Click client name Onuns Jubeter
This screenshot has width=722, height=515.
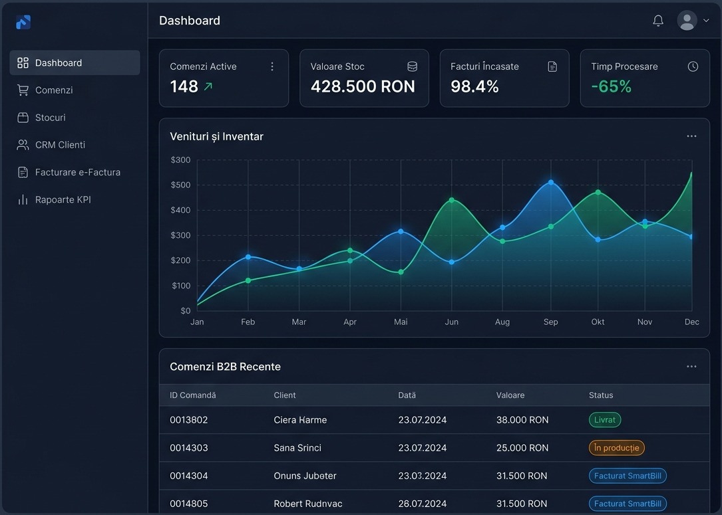pyautogui.click(x=305, y=476)
